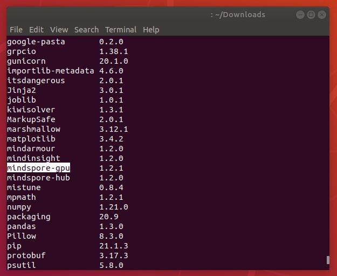Click the pandas package name

tap(22, 226)
